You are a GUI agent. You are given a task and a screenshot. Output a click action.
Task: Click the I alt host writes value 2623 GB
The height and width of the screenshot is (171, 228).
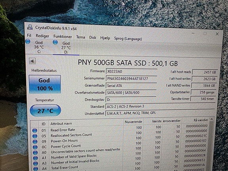204,79
